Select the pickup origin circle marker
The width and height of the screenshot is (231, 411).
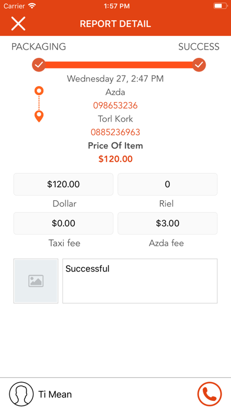pyautogui.click(x=39, y=91)
